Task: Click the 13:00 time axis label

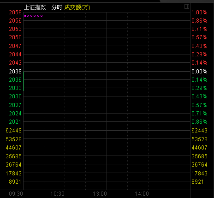Action: pyautogui.click(x=100, y=194)
